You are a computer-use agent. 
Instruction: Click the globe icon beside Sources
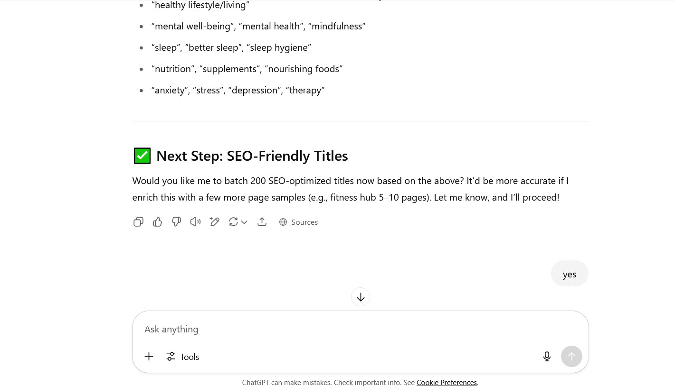283,222
